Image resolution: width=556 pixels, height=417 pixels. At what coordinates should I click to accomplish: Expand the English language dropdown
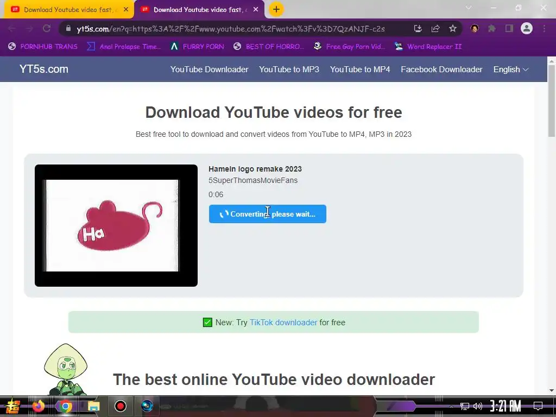[510, 69]
